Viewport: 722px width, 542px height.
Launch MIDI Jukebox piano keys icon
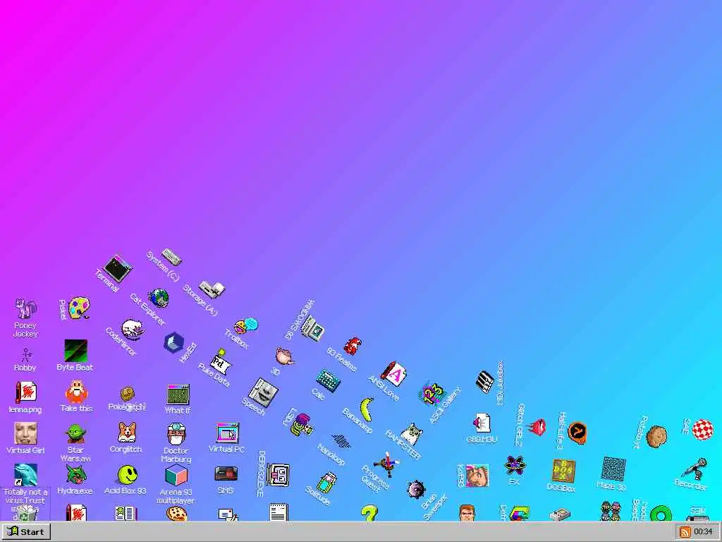coord(485,382)
